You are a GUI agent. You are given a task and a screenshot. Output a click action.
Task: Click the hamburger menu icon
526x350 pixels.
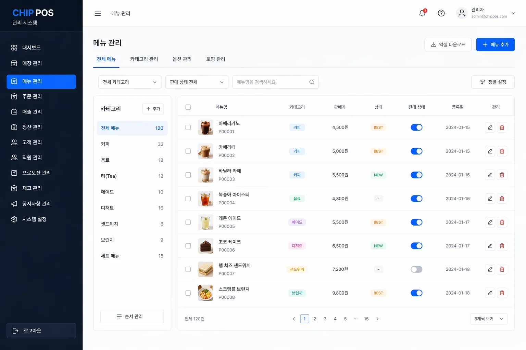coord(98,13)
